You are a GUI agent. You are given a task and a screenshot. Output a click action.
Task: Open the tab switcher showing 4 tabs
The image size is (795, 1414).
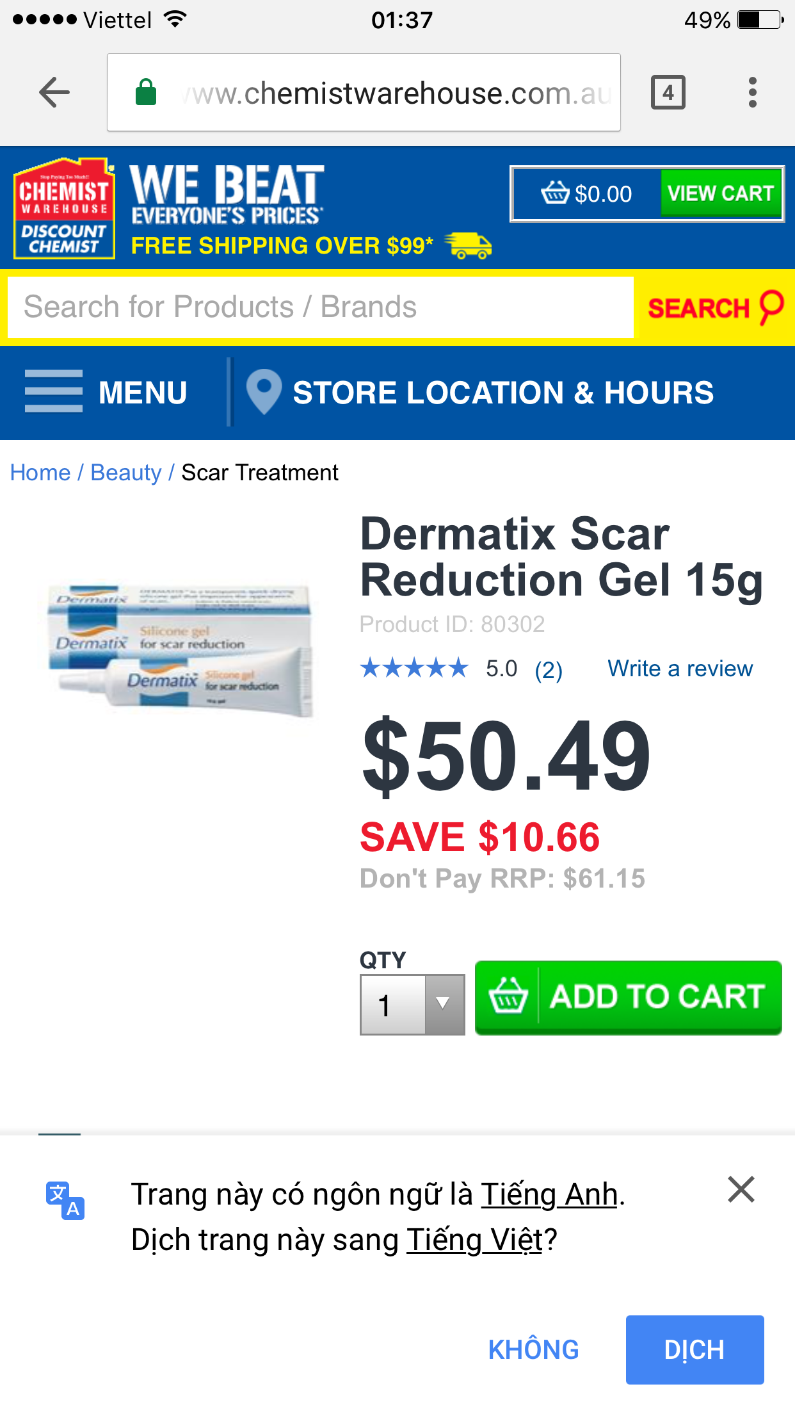pyautogui.click(x=668, y=93)
